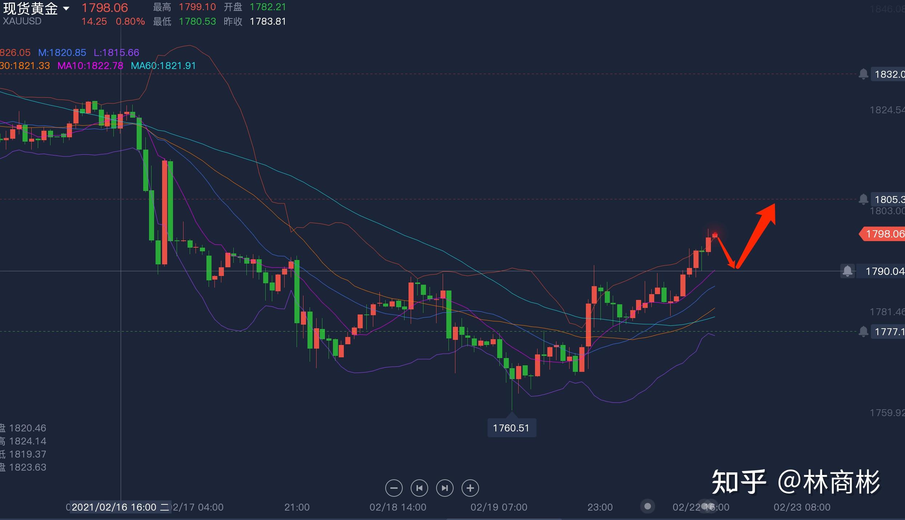Click the bell icon beside 1790.04 crosshair
Viewport: 905px width, 520px height.
point(848,271)
